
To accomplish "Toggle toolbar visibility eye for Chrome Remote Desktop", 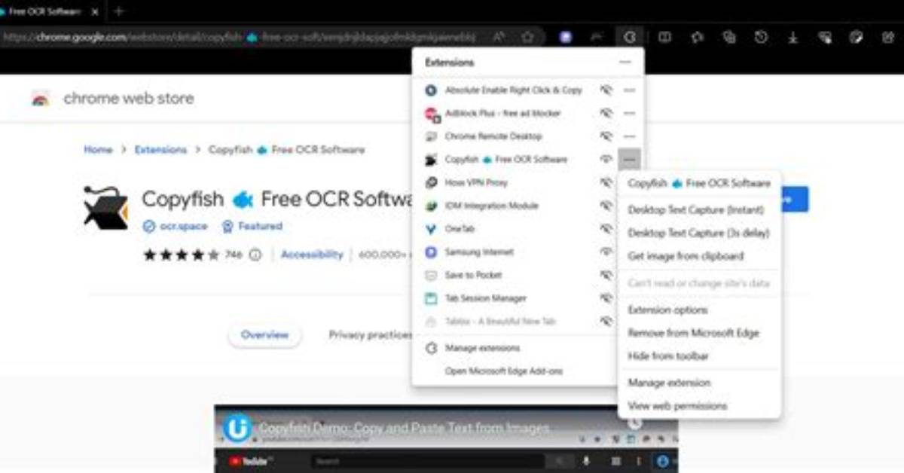I will pos(606,137).
